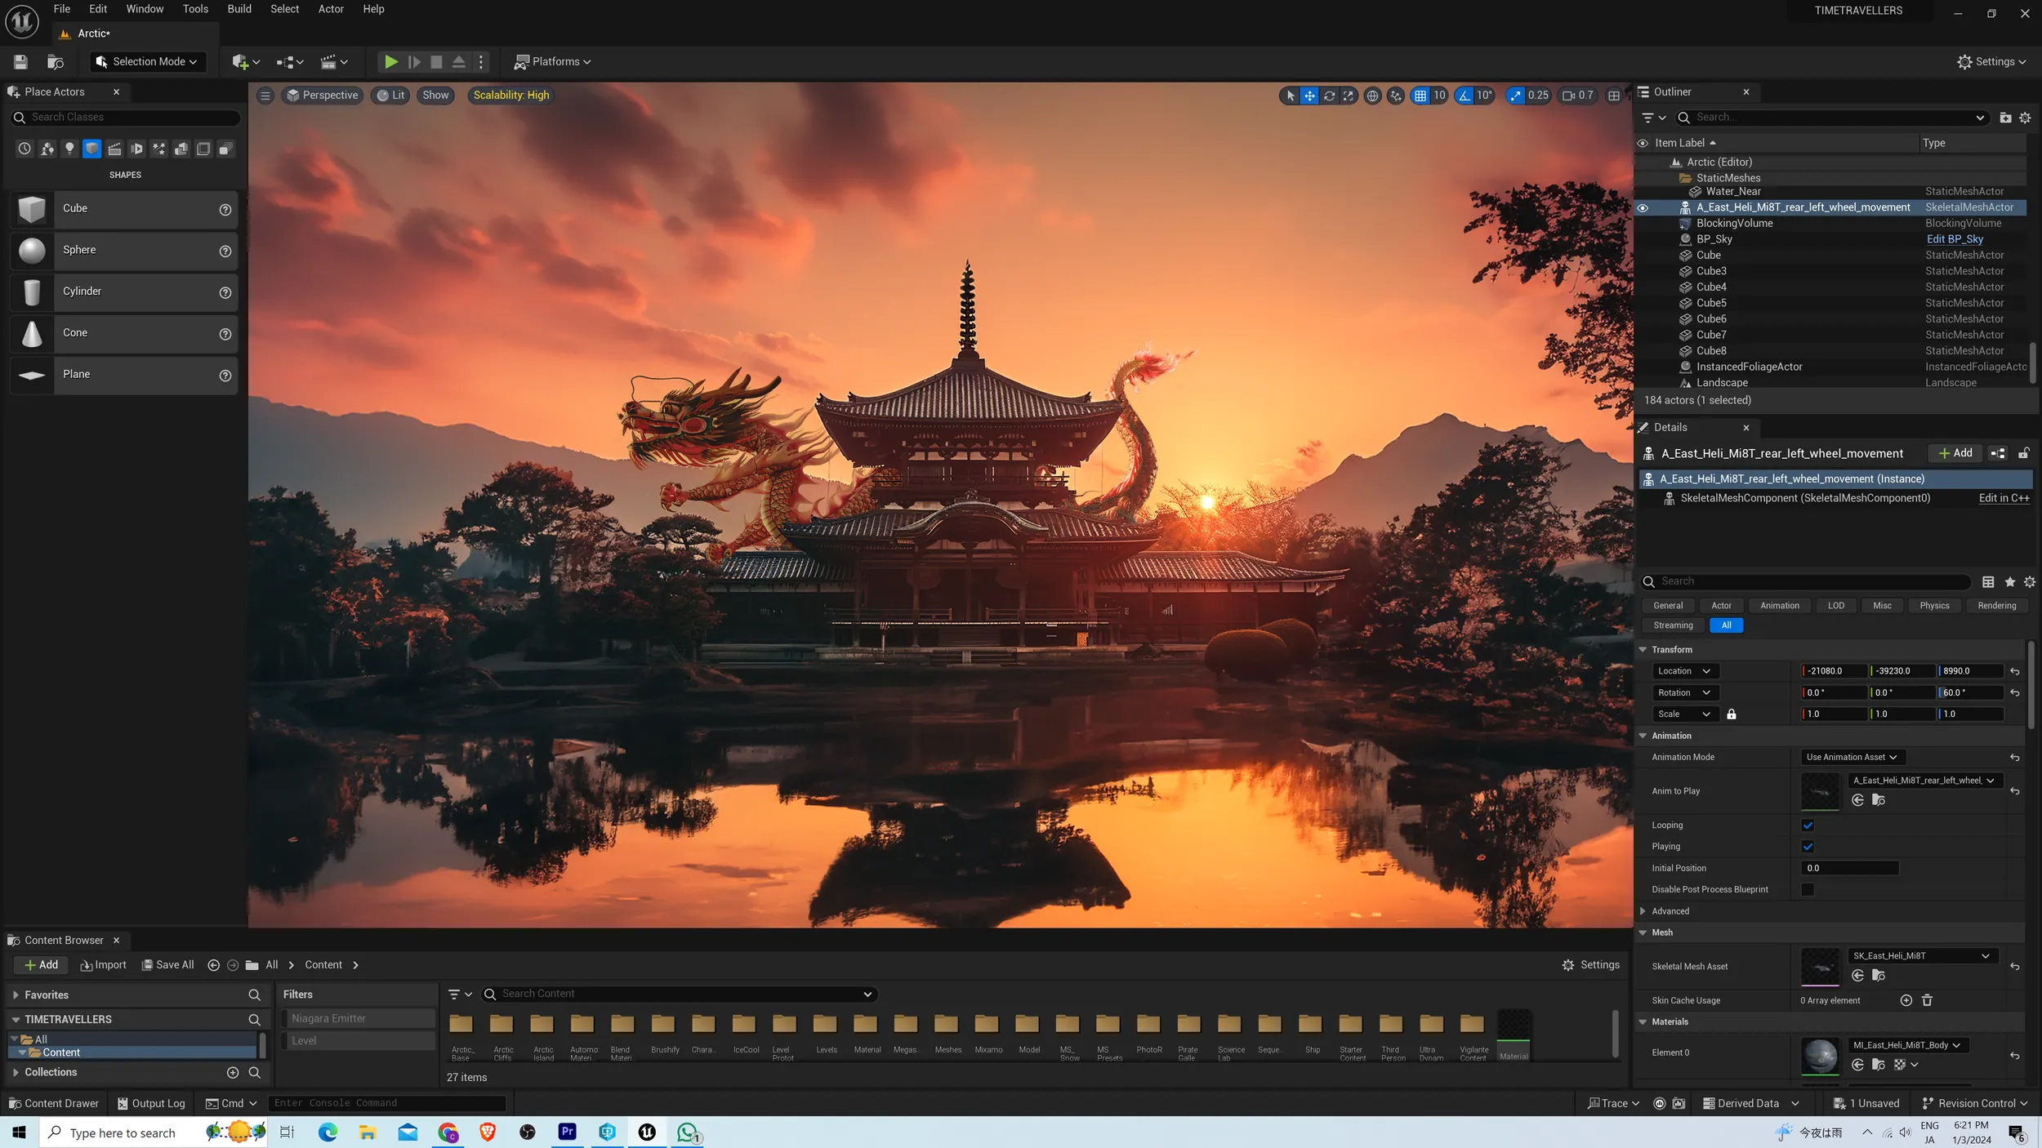Open the play options three-dot menu
This screenshot has height=1148, width=2042.
(x=481, y=62)
